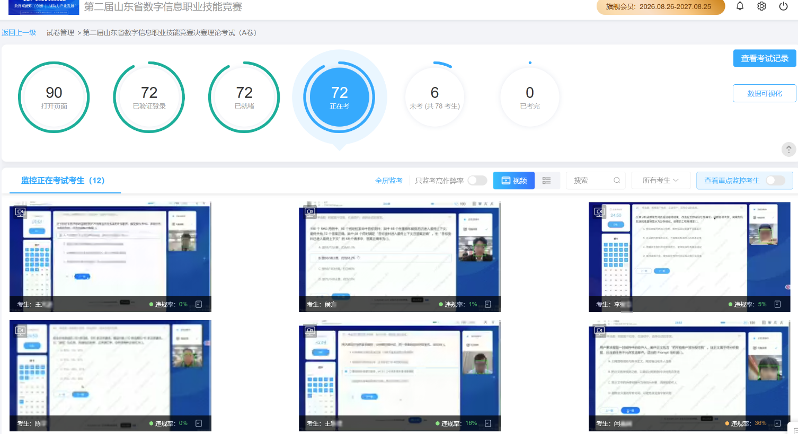
Task: Click the camera icon on 考生 李's video
Action: click(x=599, y=212)
